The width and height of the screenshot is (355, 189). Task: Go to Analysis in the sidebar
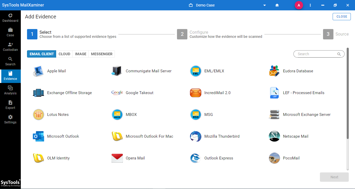pos(10,90)
